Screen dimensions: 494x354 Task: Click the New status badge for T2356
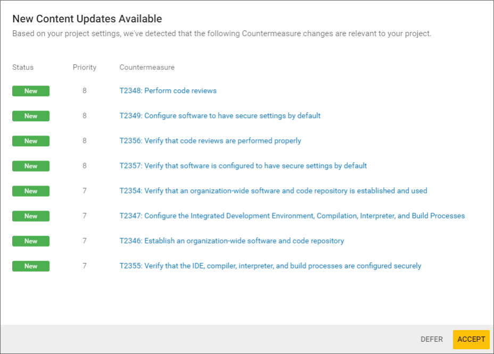point(30,141)
